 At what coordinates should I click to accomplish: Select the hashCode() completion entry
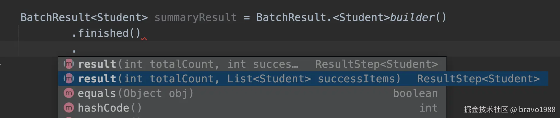point(109,108)
